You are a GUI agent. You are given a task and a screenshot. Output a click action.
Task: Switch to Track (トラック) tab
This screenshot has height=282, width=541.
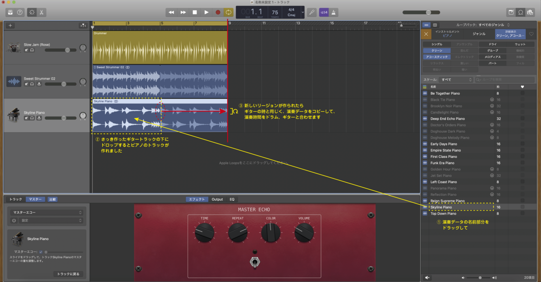(16, 199)
